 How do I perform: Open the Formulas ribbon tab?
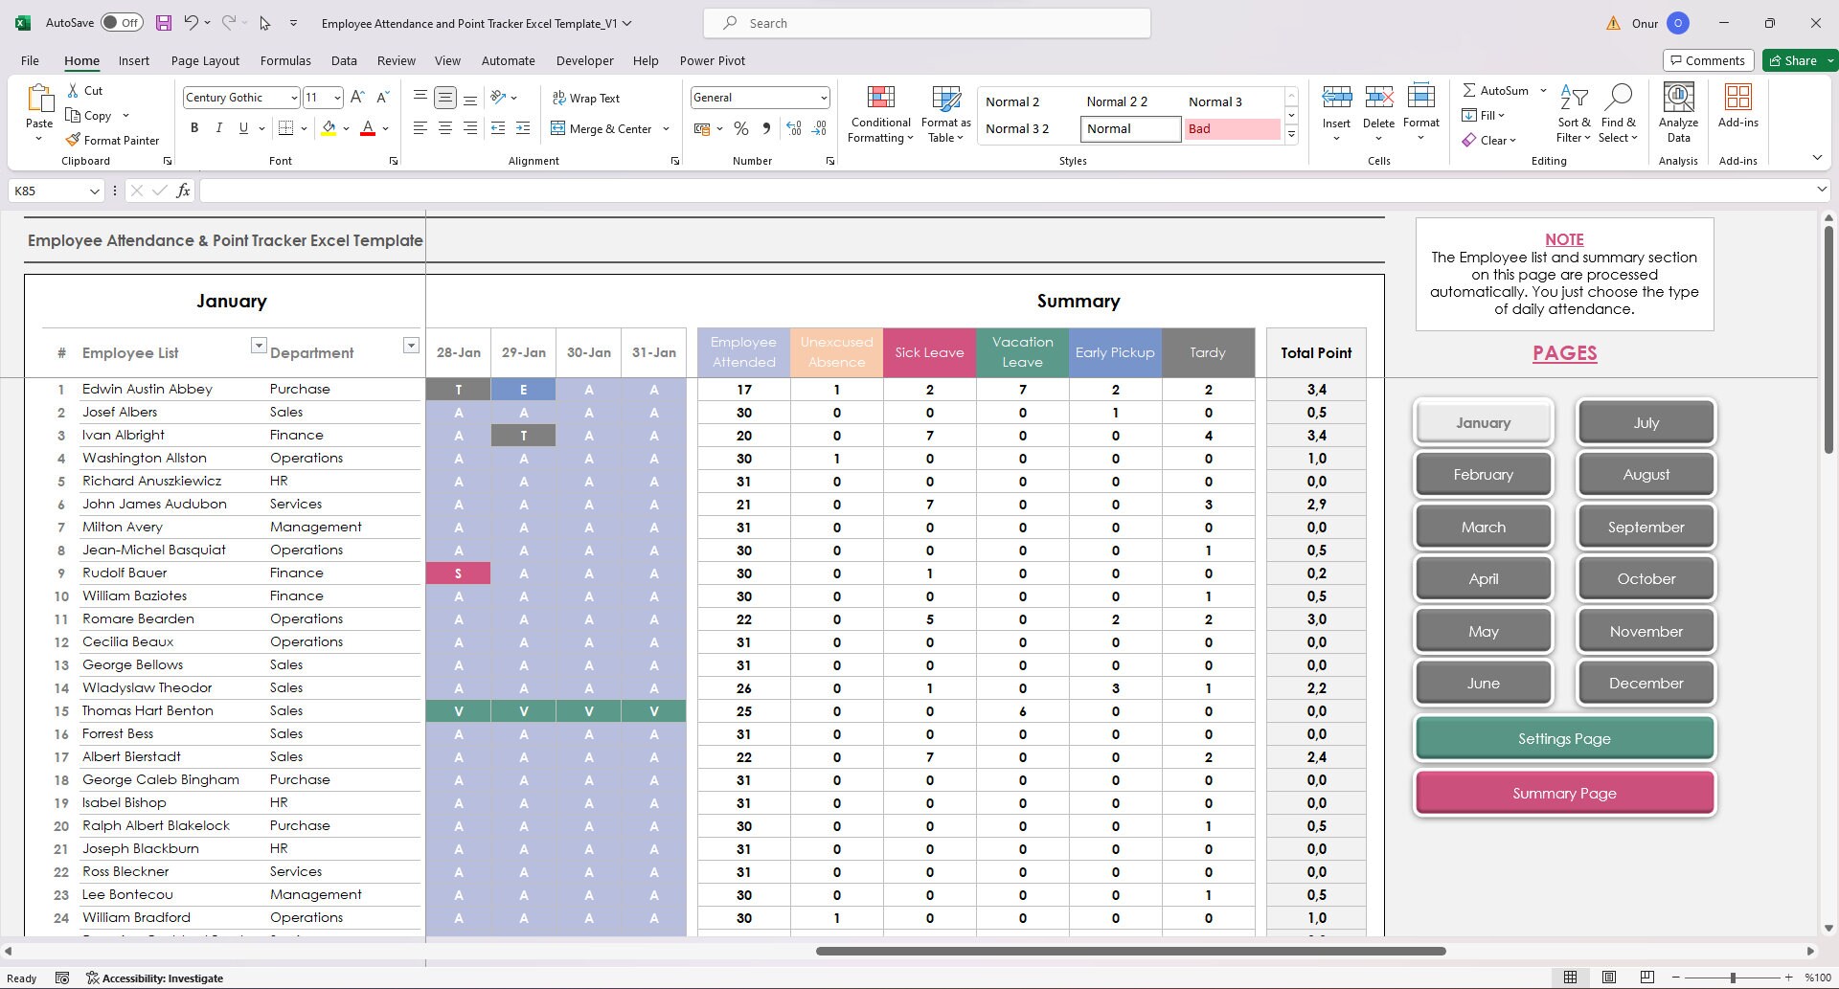[x=285, y=60]
